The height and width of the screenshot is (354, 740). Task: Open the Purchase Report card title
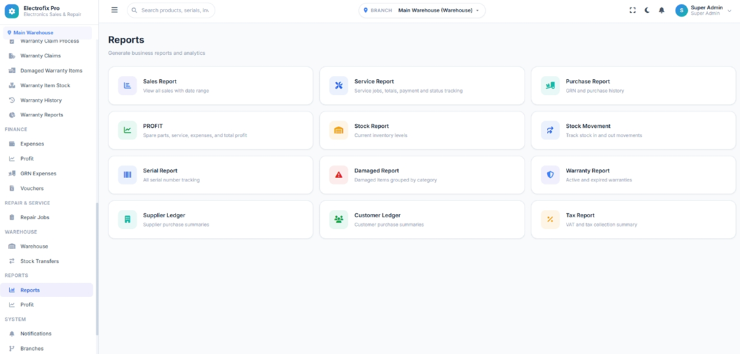[588, 81]
